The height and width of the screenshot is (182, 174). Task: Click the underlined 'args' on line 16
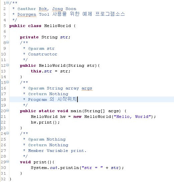(87, 88)
